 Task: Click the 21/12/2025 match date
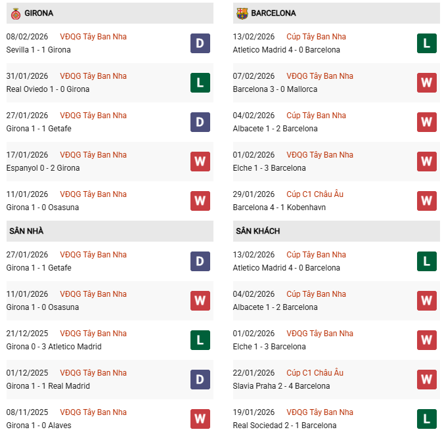[x=27, y=334]
